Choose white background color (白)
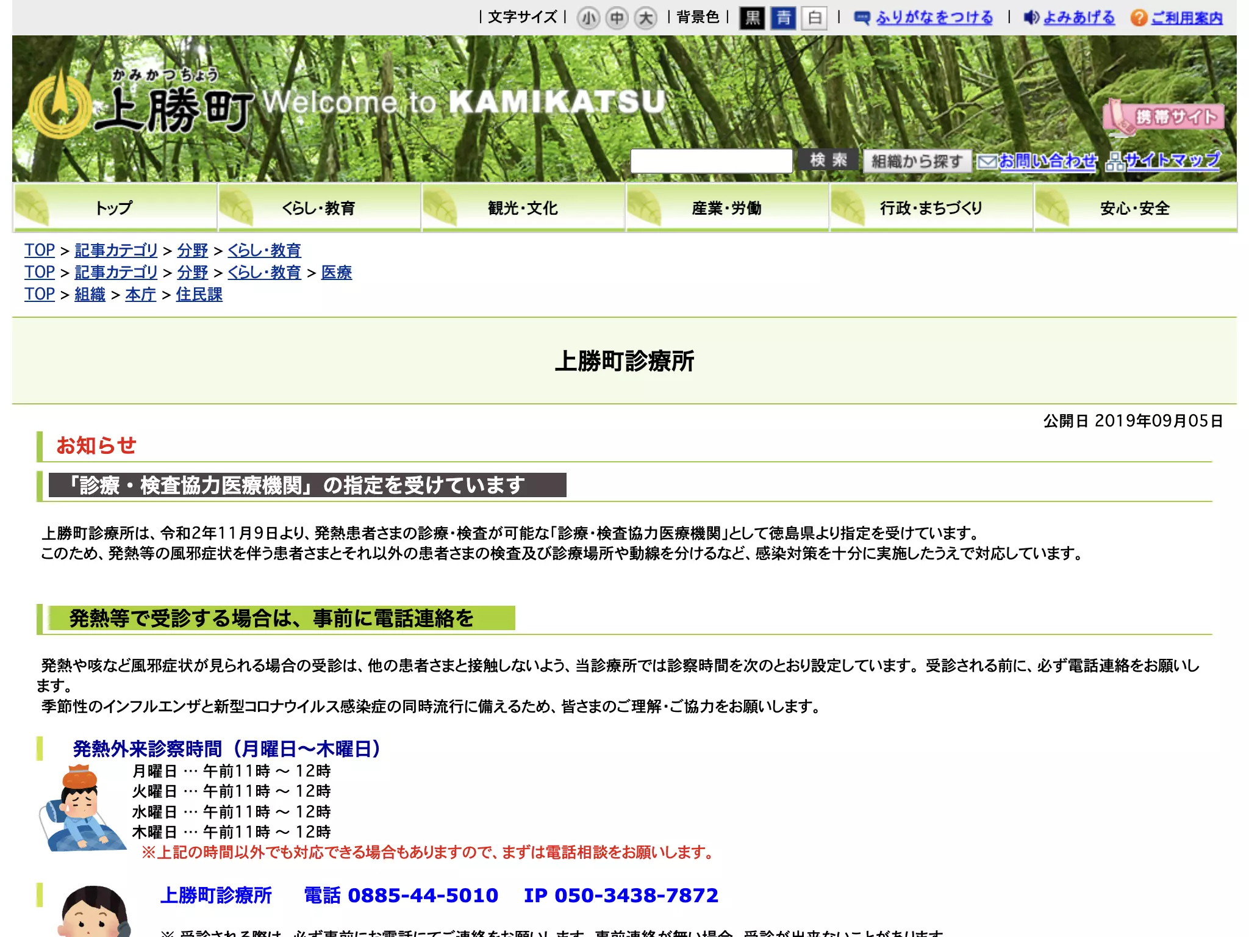This screenshot has height=937, width=1249. [815, 18]
